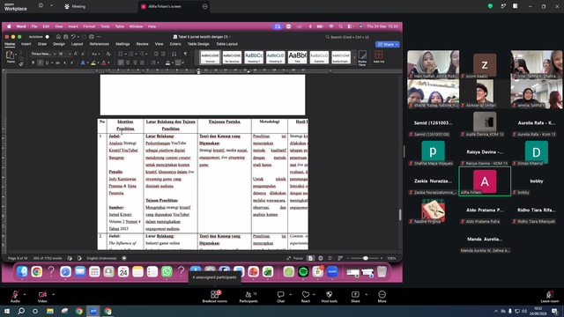The width and height of the screenshot is (564, 317).
Task: Apply the yellow text highlight color
Action: pyautogui.click(x=93, y=63)
